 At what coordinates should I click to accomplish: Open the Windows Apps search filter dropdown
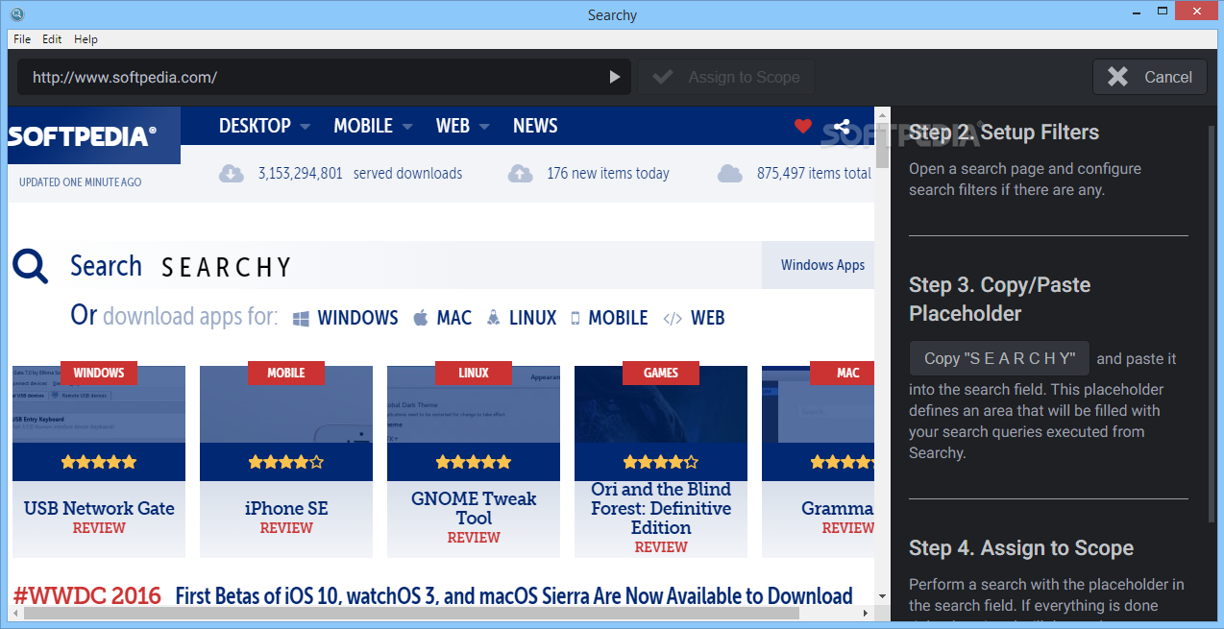click(819, 265)
